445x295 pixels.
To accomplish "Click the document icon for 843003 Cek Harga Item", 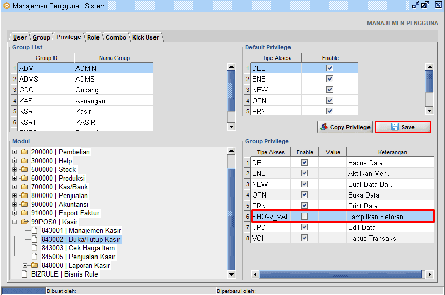I will [34, 248].
